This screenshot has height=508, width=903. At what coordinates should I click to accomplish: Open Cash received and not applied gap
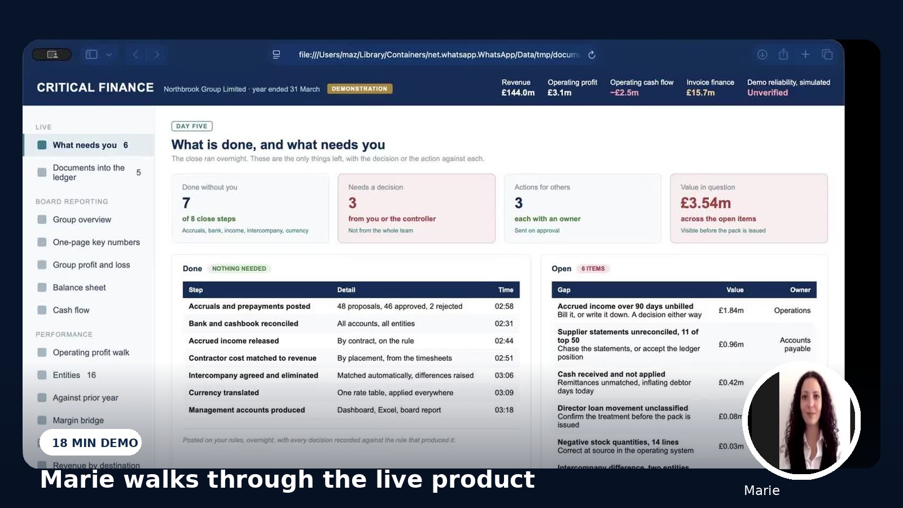click(684, 383)
